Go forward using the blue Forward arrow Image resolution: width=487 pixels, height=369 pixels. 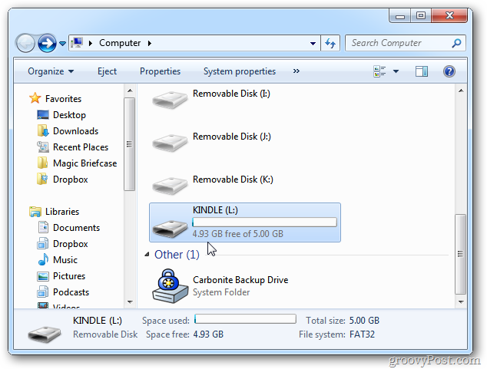[47, 43]
